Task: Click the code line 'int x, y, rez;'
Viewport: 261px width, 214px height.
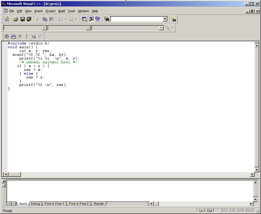Action: [x=35, y=51]
